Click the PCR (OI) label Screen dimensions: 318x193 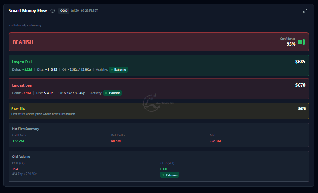point(18,163)
